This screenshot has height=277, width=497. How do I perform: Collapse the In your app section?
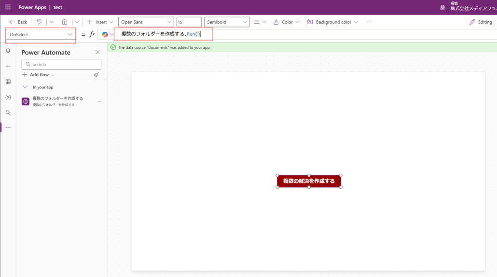(25, 87)
